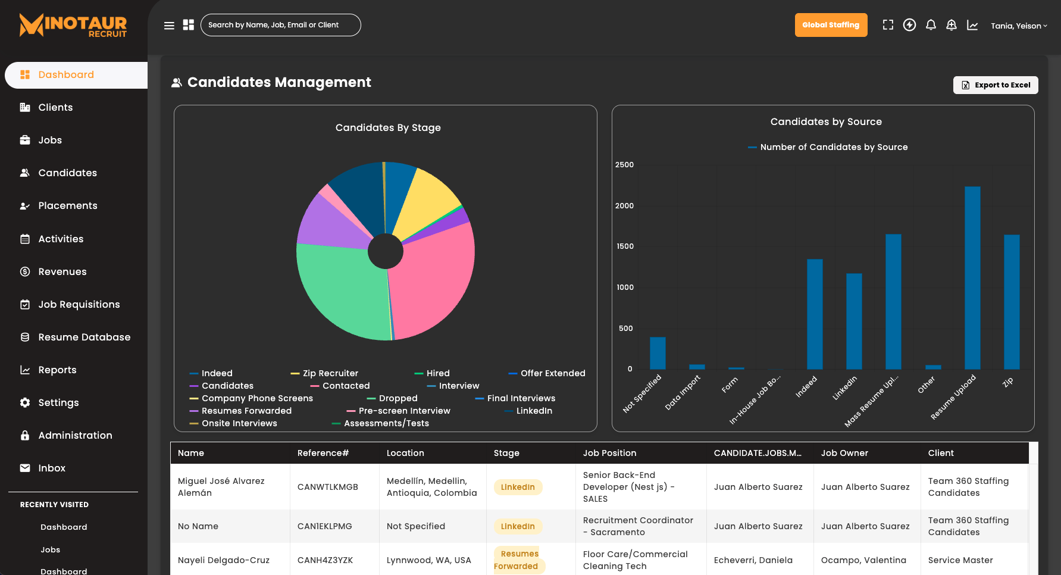Toggle Dropped legend item

392,398
